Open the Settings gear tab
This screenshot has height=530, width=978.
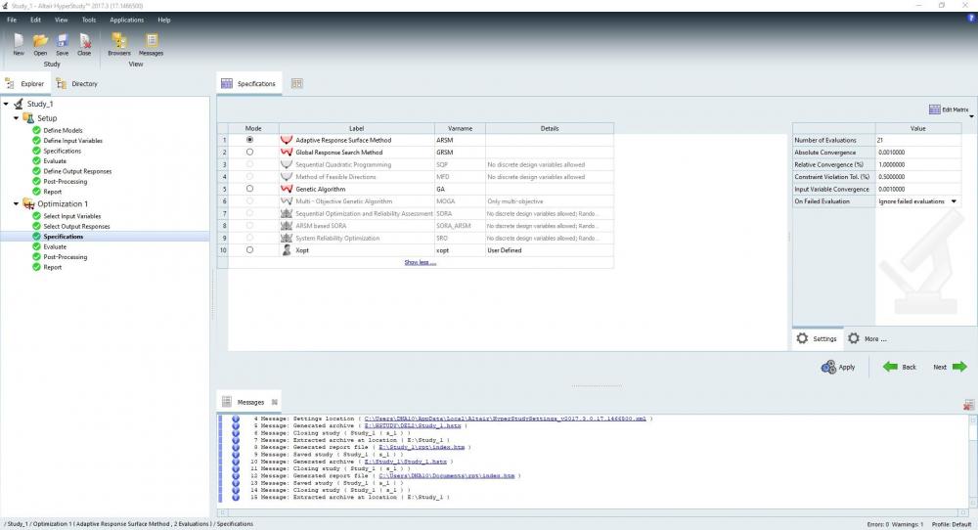point(817,338)
